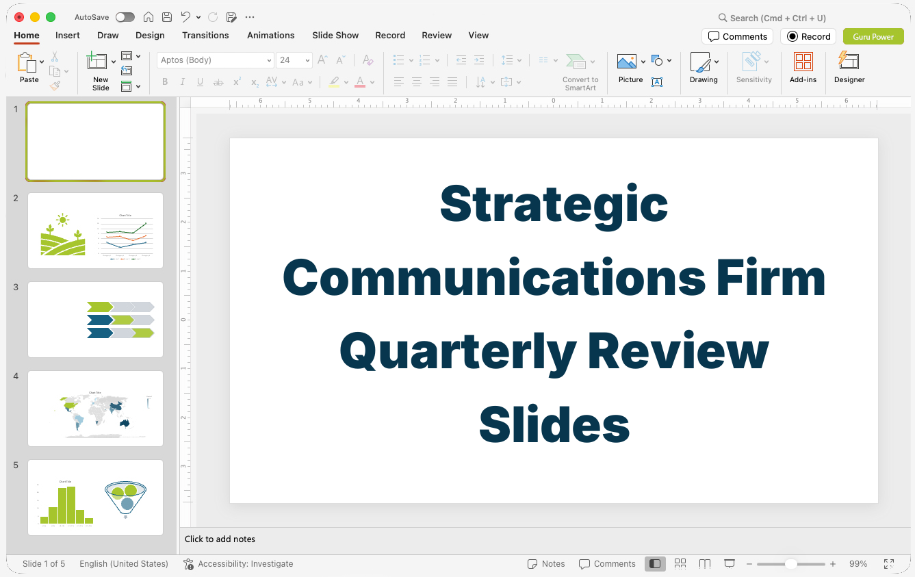Click the Text Highlight Color swatch
This screenshot has height=577, width=915.
coord(334,82)
